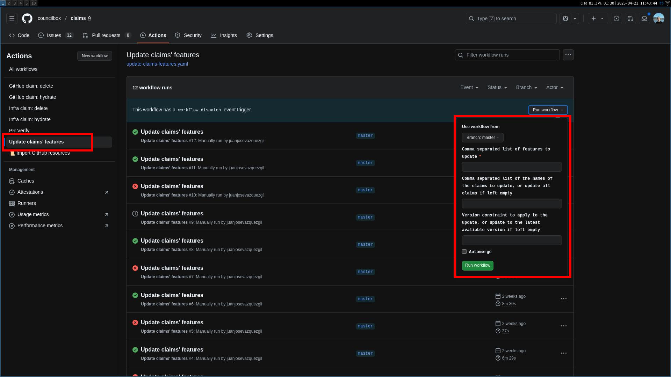Open the notifications inbox bell
The width and height of the screenshot is (671, 377).
click(x=644, y=18)
